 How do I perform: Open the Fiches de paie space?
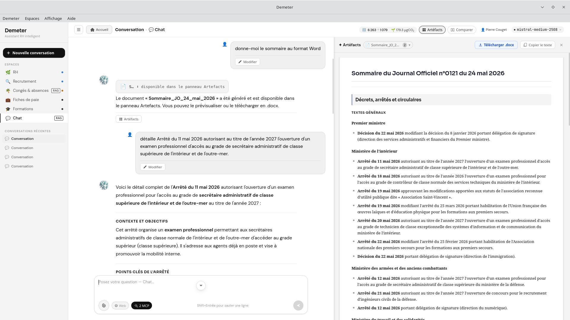coord(34,100)
